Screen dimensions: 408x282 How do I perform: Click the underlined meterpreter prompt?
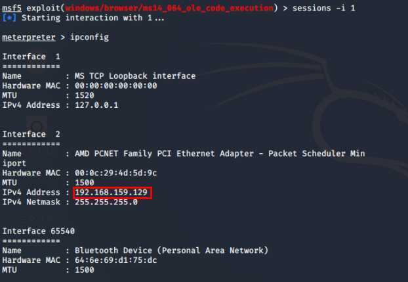coord(29,37)
